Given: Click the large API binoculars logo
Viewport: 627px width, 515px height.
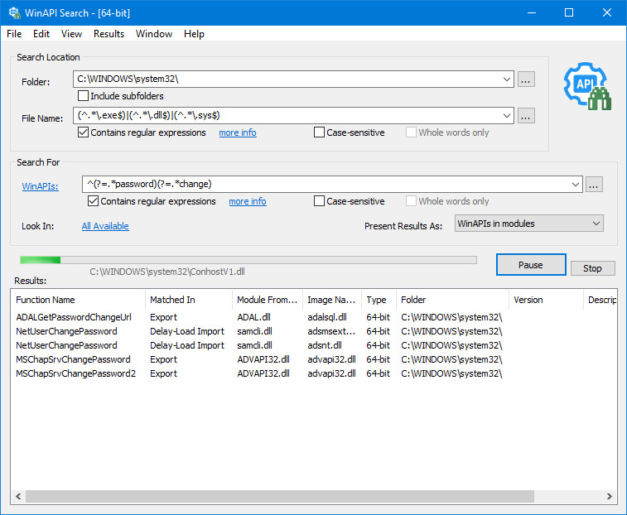Looking at the screenshot, I should click(587, 86).
